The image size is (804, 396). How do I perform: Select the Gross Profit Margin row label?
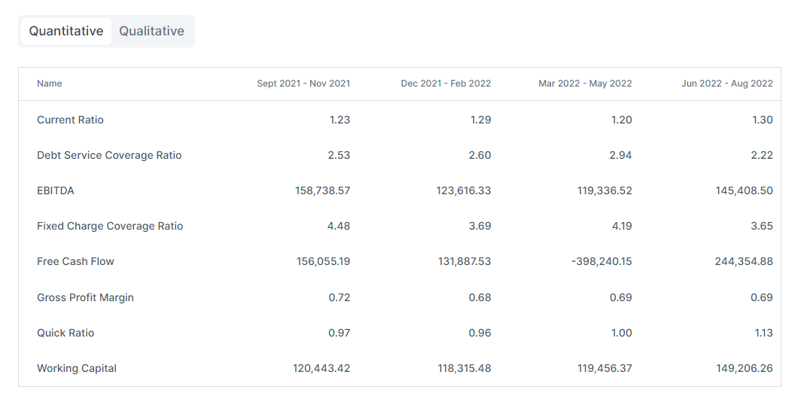pyautogui.click(x=85, y=297)
